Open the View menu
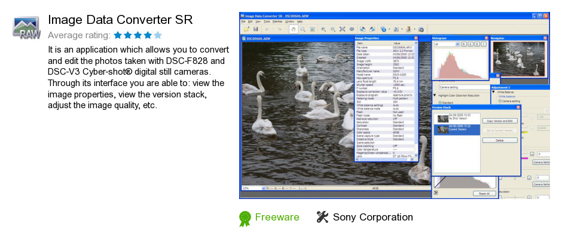The height and width of the screenshot is (245, 562). point(258,22)
